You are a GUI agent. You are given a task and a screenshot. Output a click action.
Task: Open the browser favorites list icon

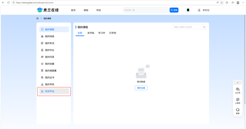pos(233,2)
